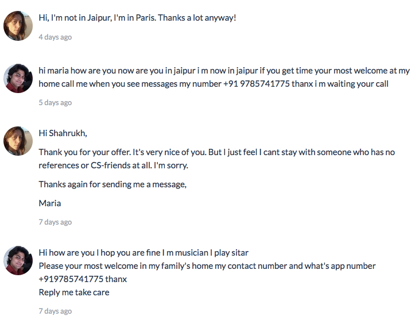Select the 'I'm not in Jaipur' message text
The height and width of the screenshot is (320, 415).
(x=137, y=18)
